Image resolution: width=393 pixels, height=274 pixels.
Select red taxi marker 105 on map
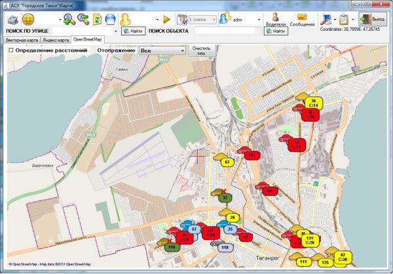coord(269,191)
